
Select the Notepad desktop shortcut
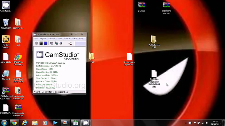(x=6, y=75)
